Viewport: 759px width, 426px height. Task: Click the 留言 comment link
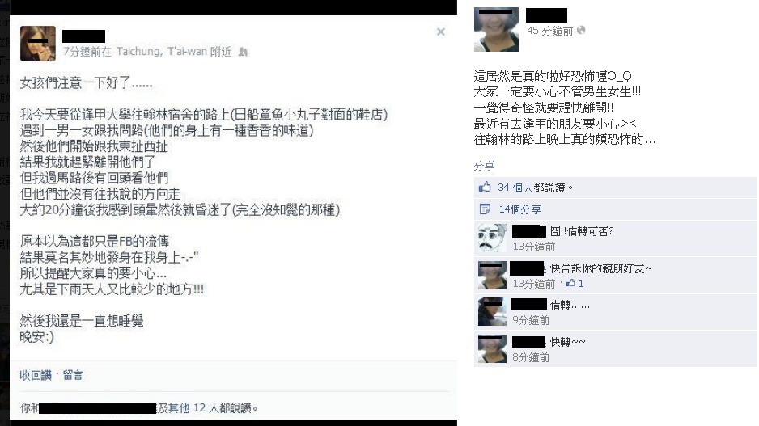click(x=73, y=375)
